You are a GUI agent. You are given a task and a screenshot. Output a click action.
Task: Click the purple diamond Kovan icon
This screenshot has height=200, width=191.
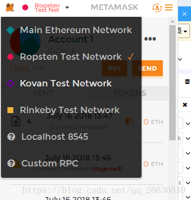10,83
